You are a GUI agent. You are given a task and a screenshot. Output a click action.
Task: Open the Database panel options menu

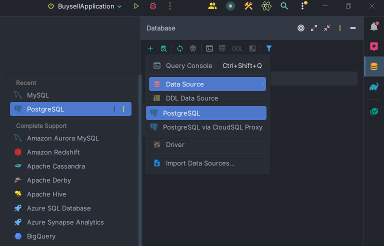pos(340,28)
